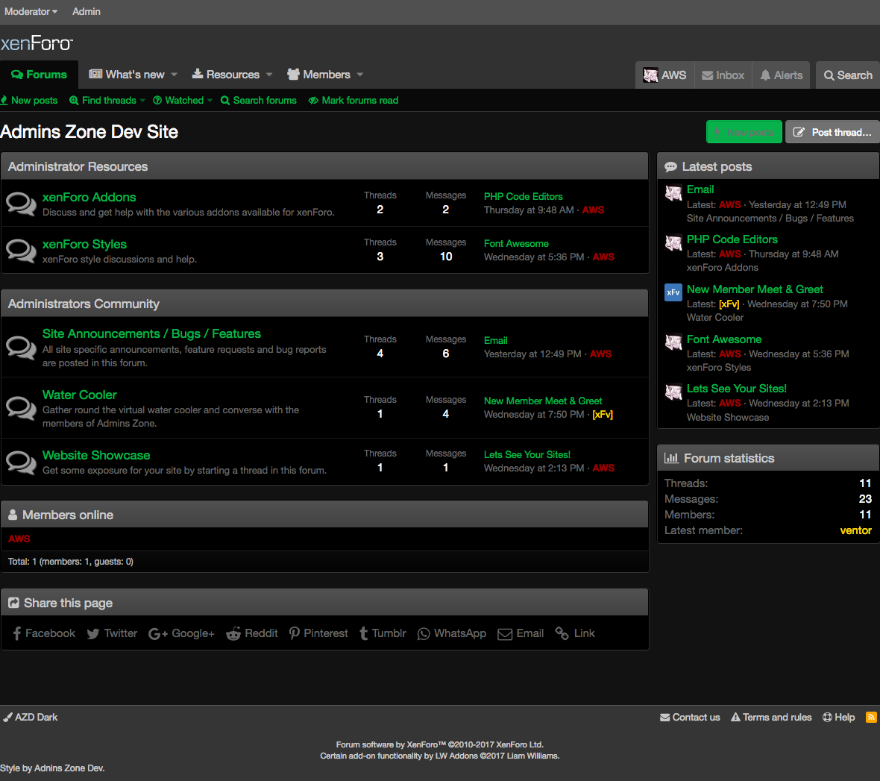The height and width of the screenshot is (781, 880).
Task: Open the xenForo Addons forum
Action: coord(89,197)
